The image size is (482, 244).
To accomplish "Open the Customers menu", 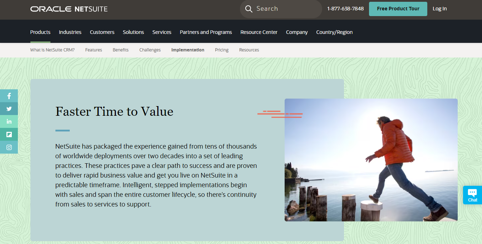I will point(102,32).
